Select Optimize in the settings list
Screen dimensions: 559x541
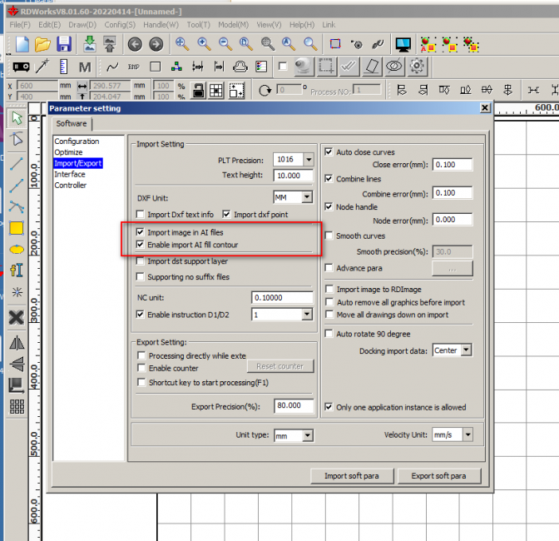[x=69, y=152]
